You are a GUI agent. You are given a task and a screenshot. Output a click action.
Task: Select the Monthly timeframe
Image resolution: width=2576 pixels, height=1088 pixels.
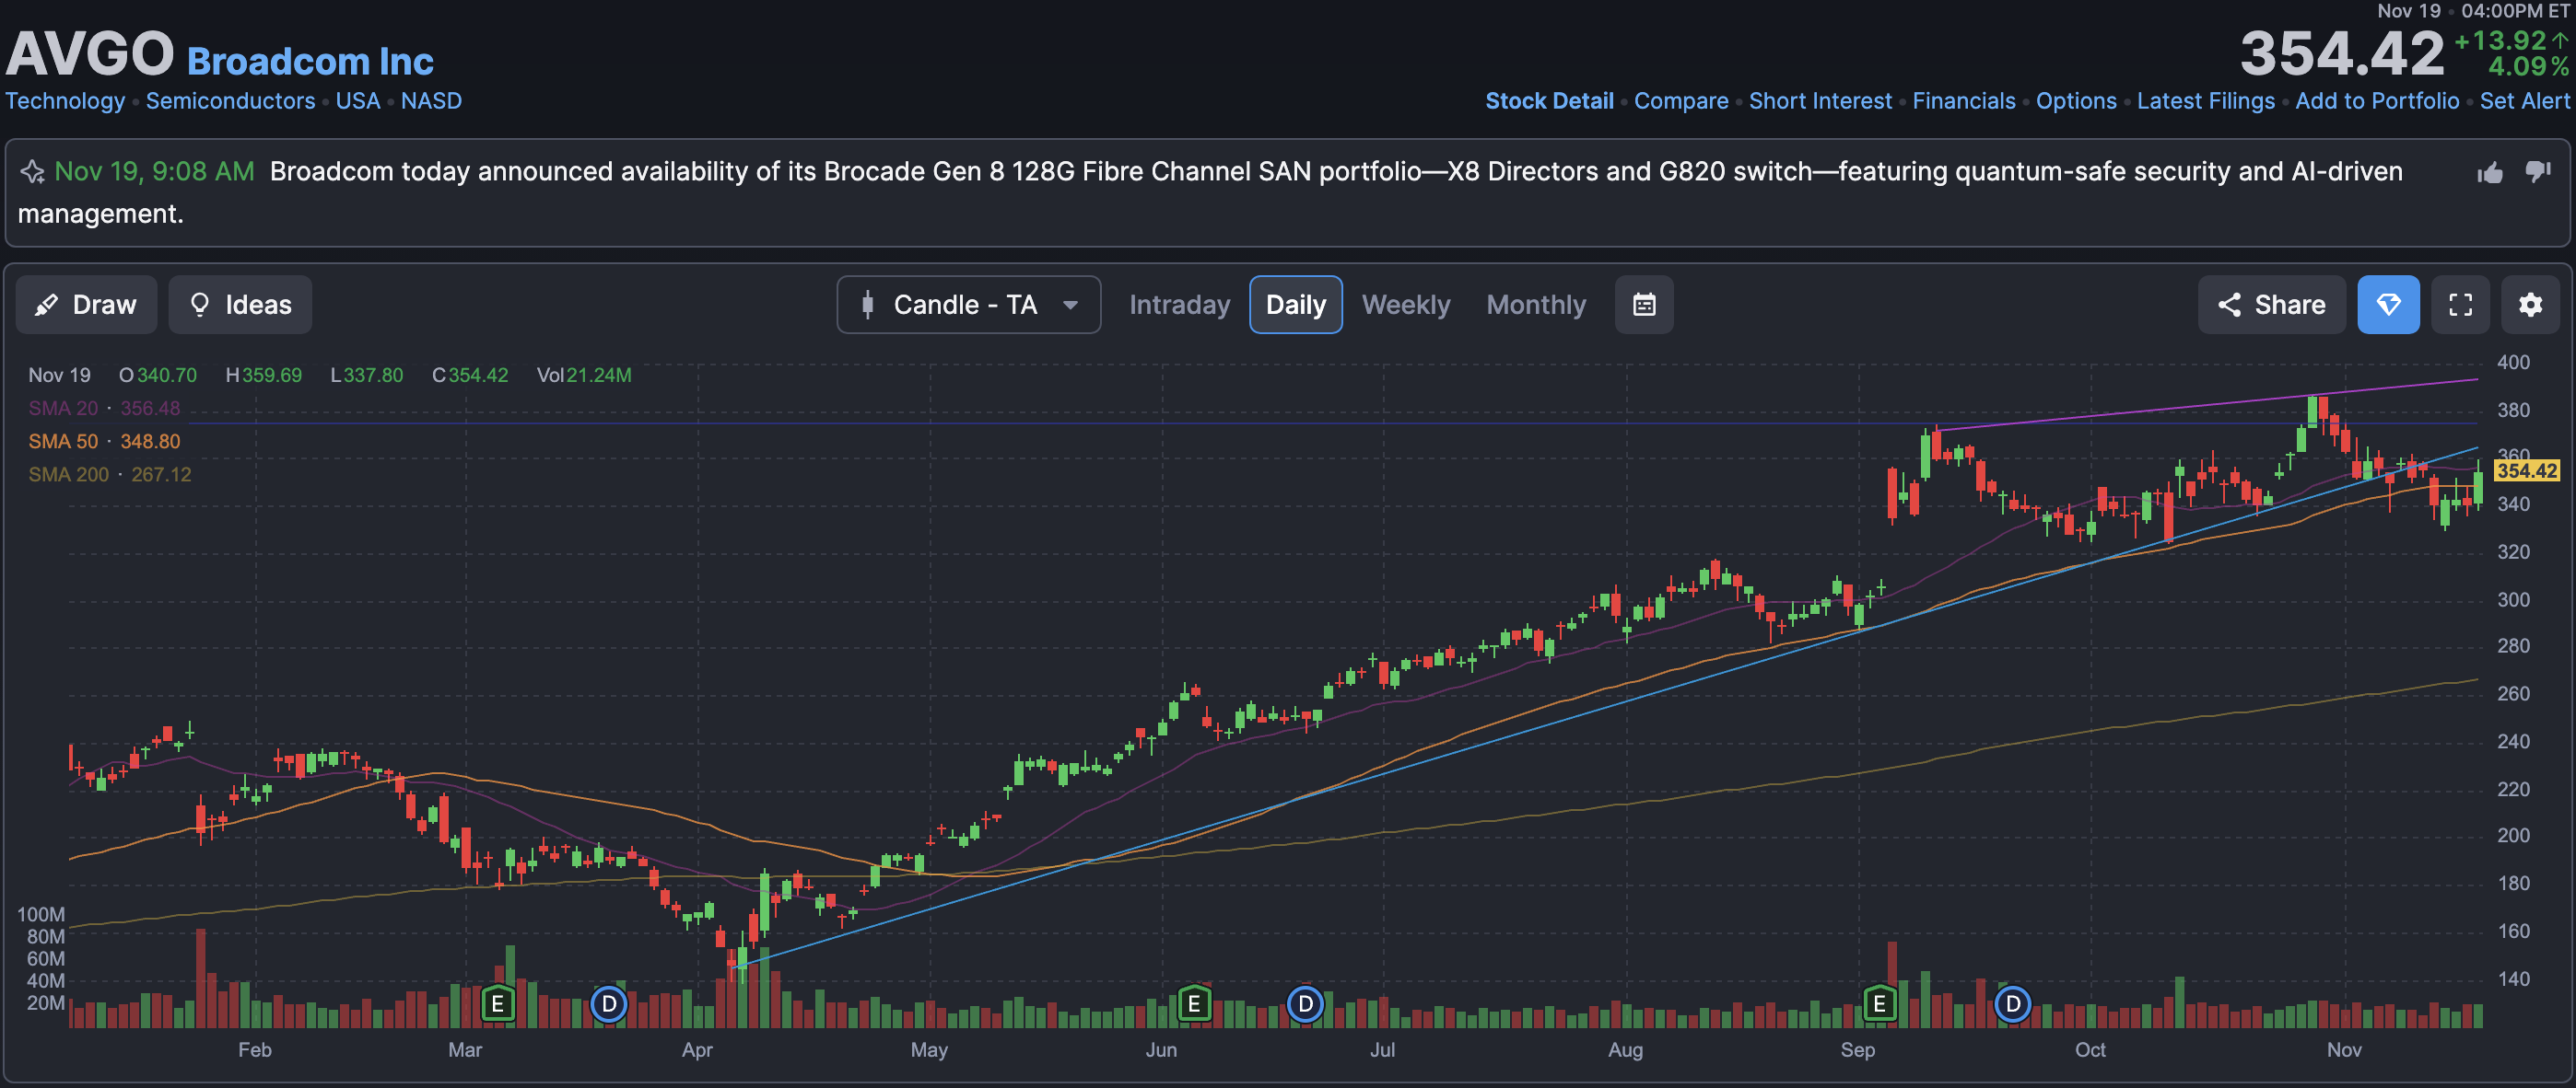click(1536, 305)
